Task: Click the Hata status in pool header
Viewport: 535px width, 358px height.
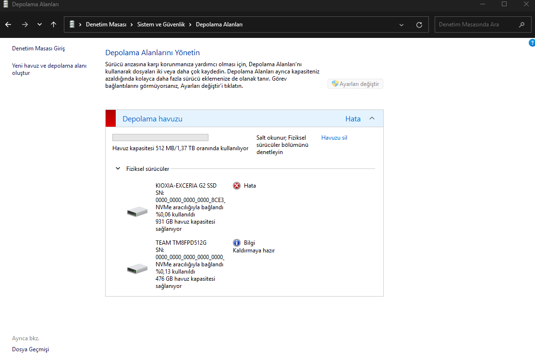Action: click(x=353, y=119)
